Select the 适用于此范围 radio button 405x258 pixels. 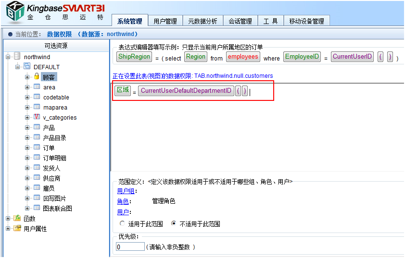click(122, 223)
